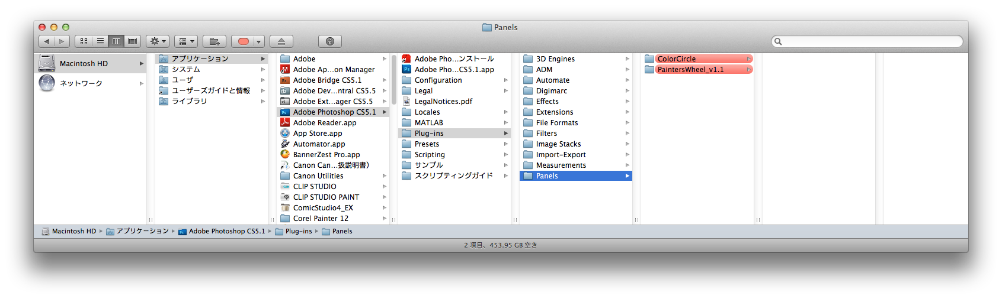Click Plug-ins in the path bar

click(293, 231)
